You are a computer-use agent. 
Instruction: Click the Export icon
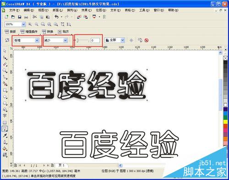pos(86,17)
